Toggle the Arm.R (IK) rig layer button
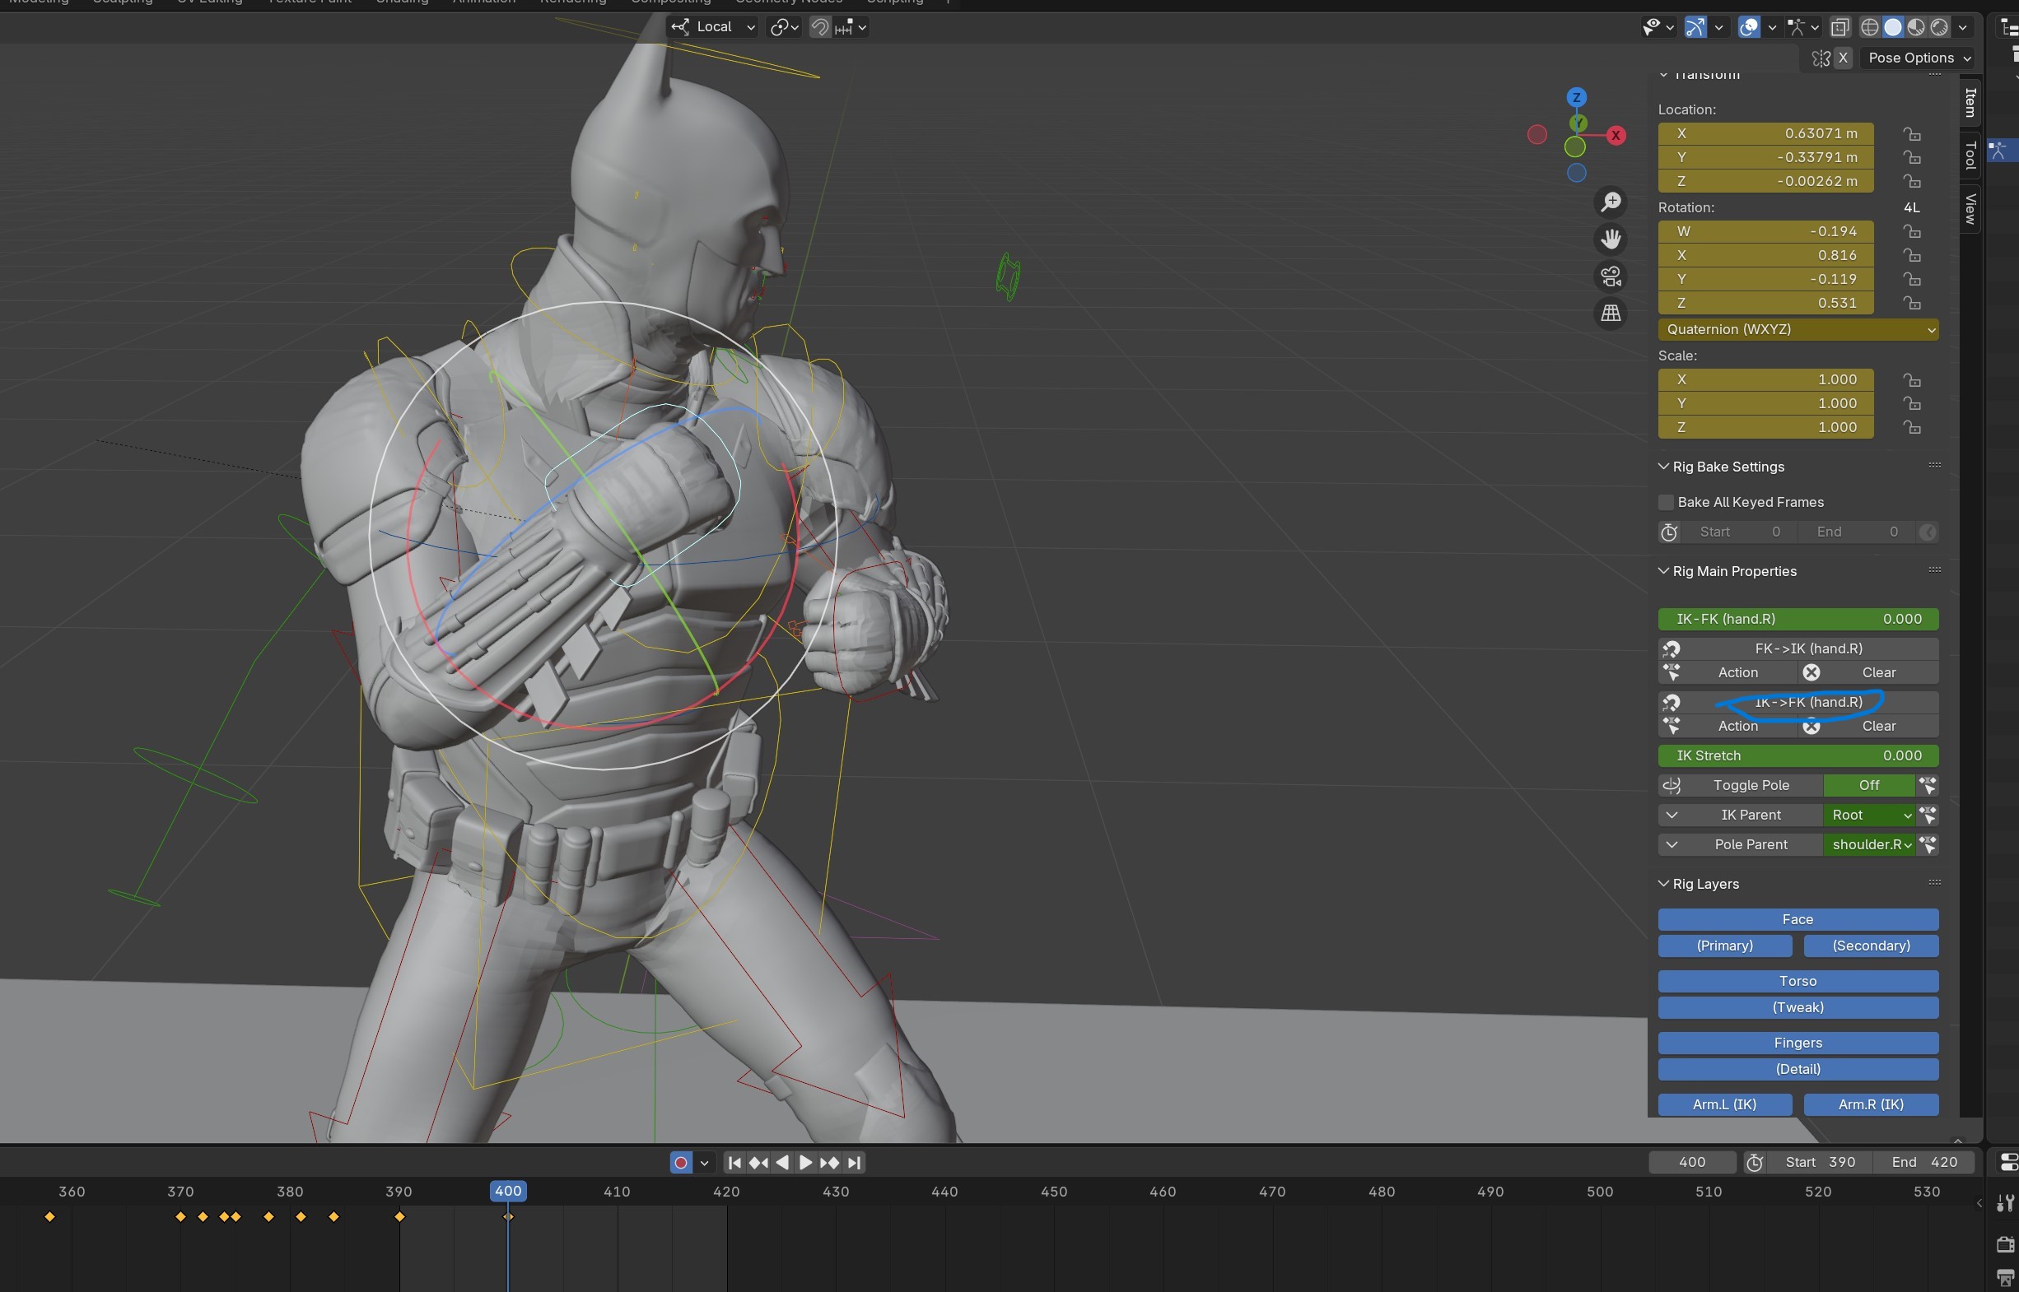Screen dimensions: 2019x1292 coord(1871,1105)
